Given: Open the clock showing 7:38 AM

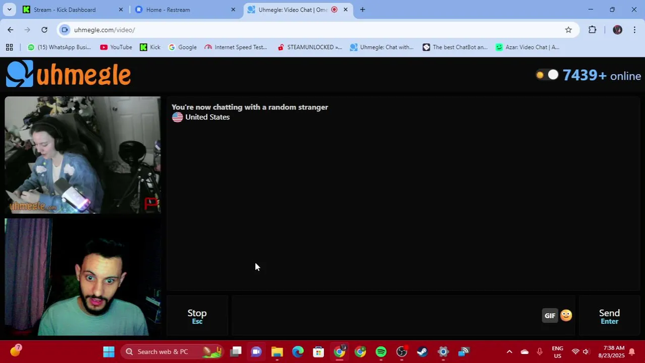Looking at the screenshot, I should coord(611,352).
